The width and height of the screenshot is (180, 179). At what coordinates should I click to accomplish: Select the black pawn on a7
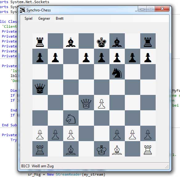click(x=40, y=58)
